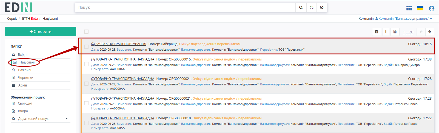Open the apps grid menu
This screenshot has height=133, width=439.
pyautogui.click(x=409, y=8)
